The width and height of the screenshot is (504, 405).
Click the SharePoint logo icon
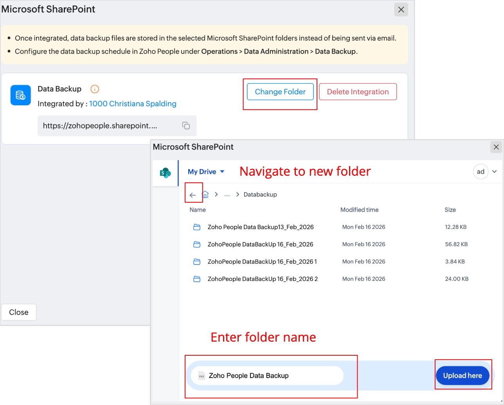pos(165,173)
